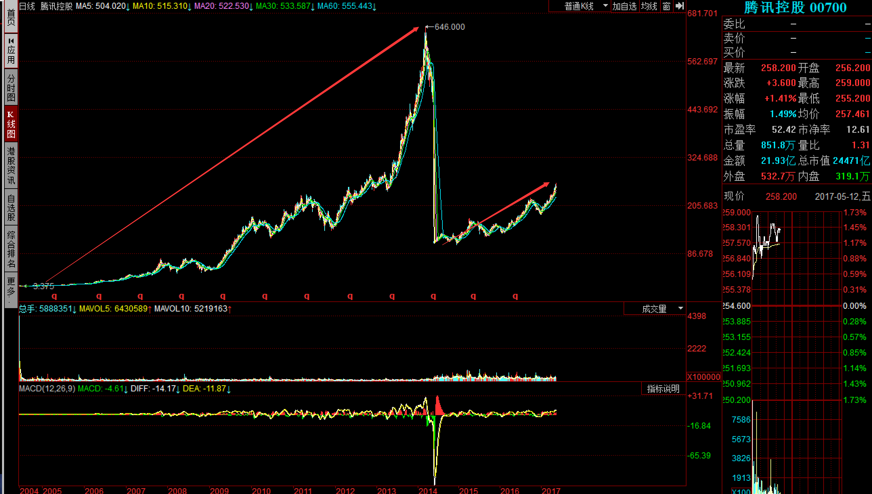Click the 7586 intraday volume axis label

[741, 420]
